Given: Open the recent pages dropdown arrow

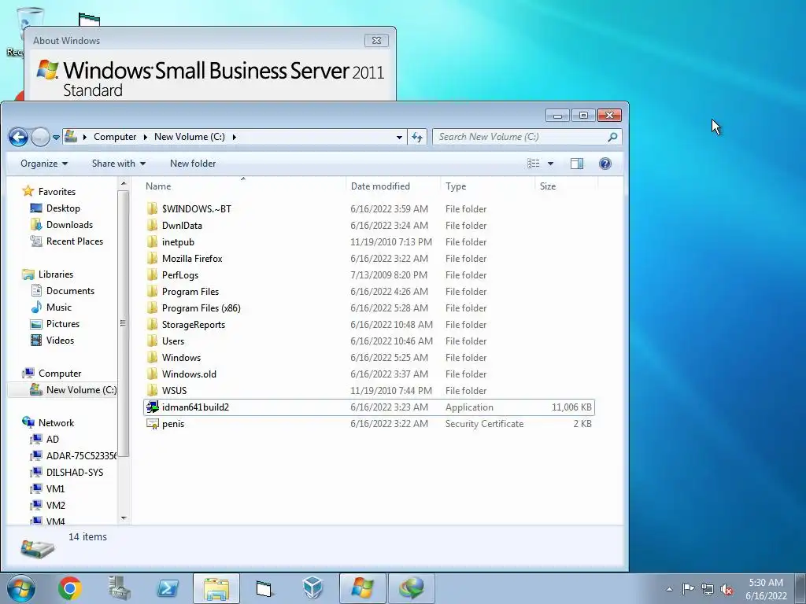Looking at the screenshot, I should point(56,137).
